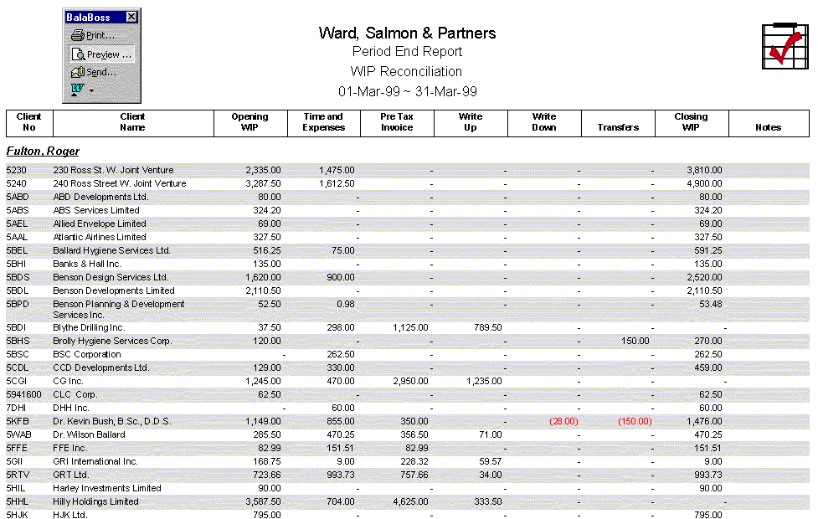
Task: Click the Notes column header
Action: (x=768, y=127)
